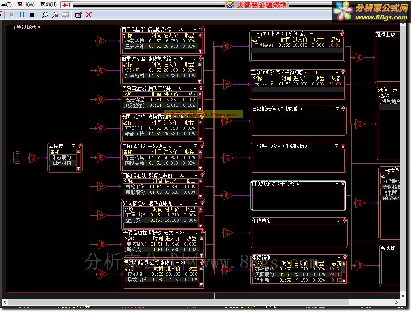Click the 收益 column header in 百日低量群
The height and width of the screenshot is (312, 412).
click(x=190, y=35)
